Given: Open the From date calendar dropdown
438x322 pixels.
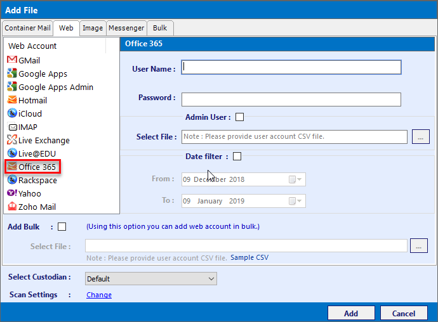Looking at the screenshot, I should click(295, 179).
